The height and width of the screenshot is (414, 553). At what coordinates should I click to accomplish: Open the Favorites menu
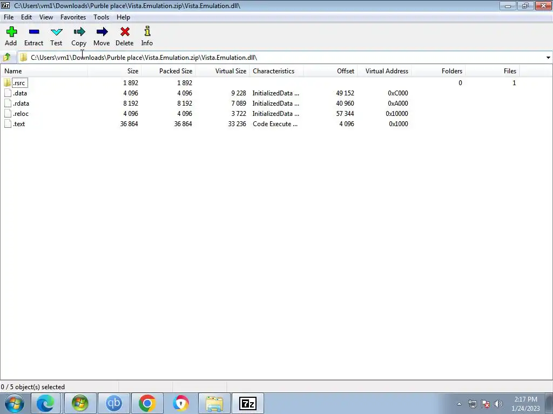pos(73,17)
